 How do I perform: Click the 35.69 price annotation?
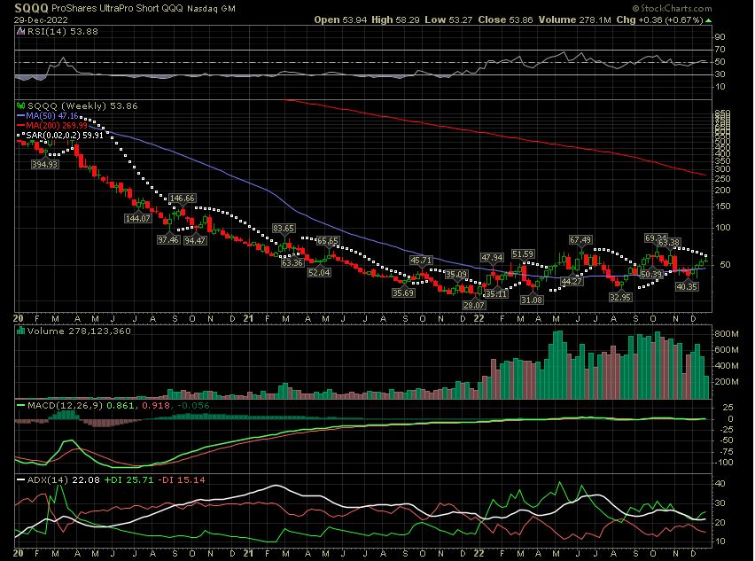point(403,292)
